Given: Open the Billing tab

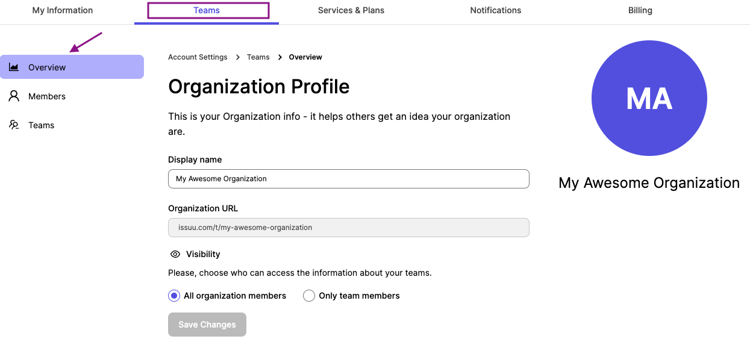Looking at the screenshot, I should [640, 10].
